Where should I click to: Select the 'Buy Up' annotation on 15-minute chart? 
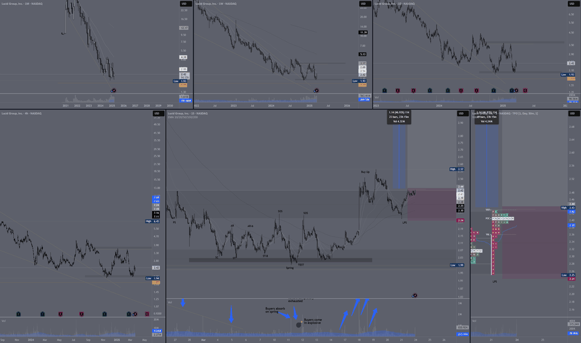click(x=365, y=172)
